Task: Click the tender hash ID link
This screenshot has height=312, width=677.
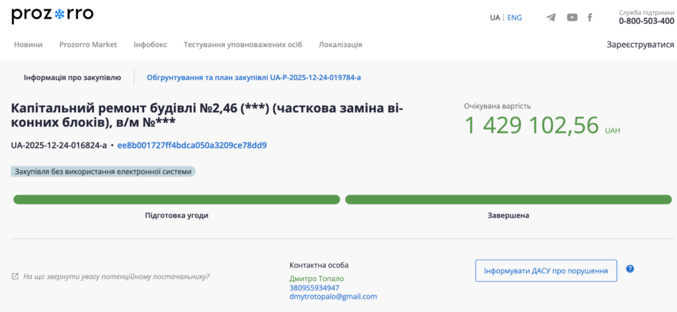Action: (192, 145)
